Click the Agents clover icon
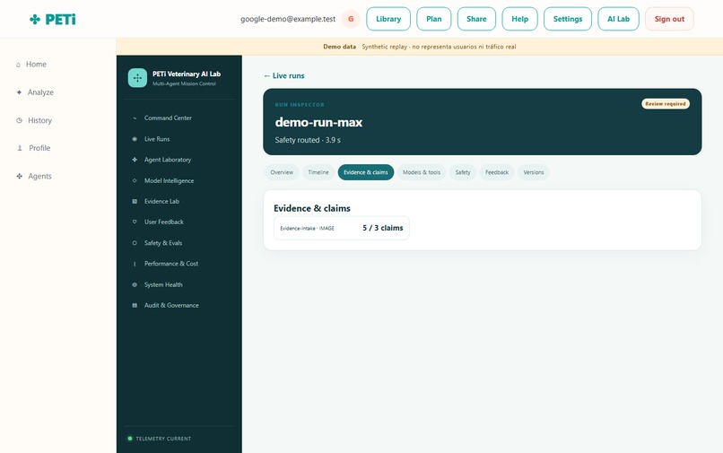The width and height of the screenshot is (723, 453). (20, 176)
